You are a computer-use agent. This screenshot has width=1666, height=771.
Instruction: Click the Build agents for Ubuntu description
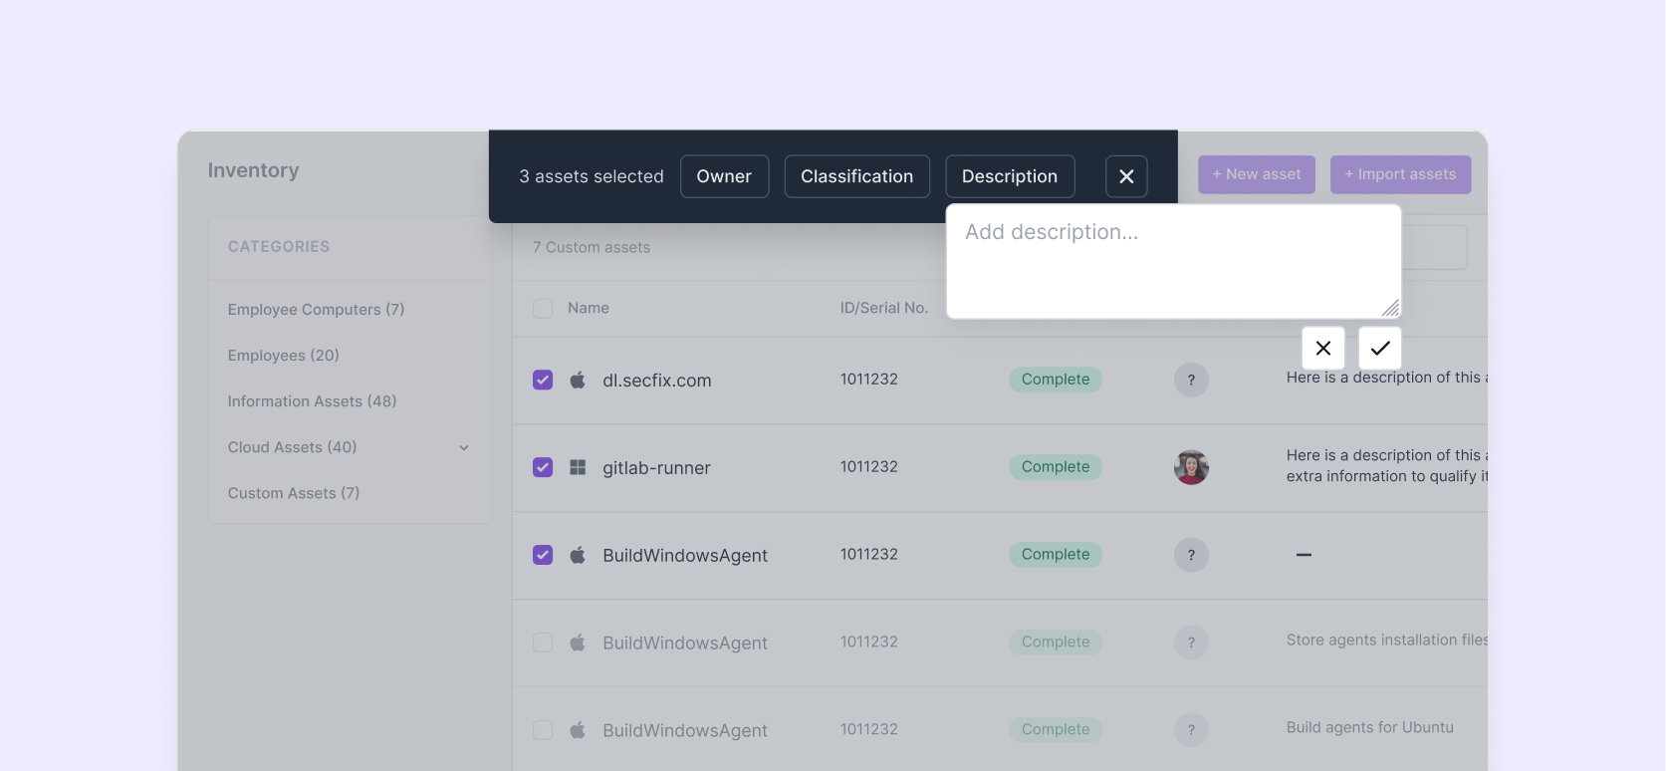1370,728
